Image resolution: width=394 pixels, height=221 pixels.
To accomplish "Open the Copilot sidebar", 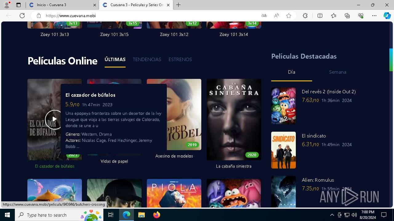I will click(x=387, y=16).
